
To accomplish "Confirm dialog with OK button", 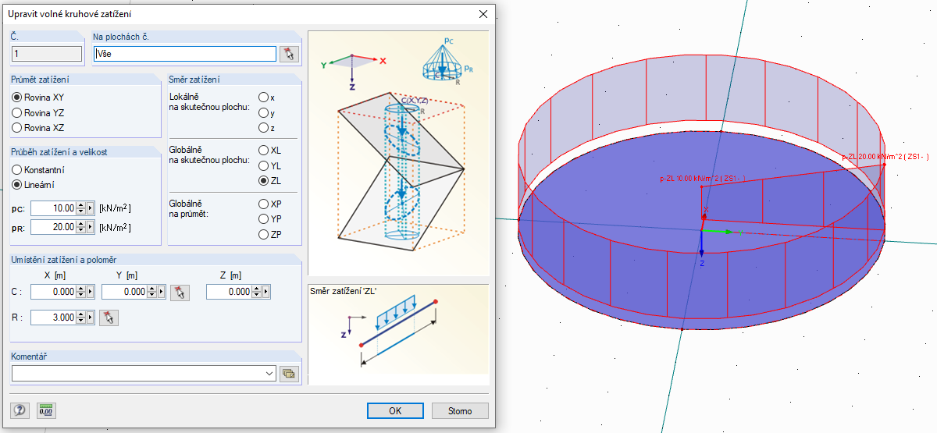I will [x=395, y=410].
